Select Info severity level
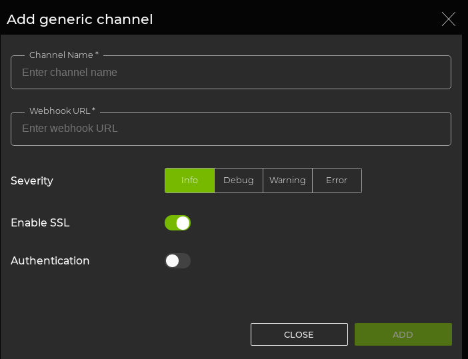This screenshot has height=359, width=468. pyautogui.click(x=190, y=180)
